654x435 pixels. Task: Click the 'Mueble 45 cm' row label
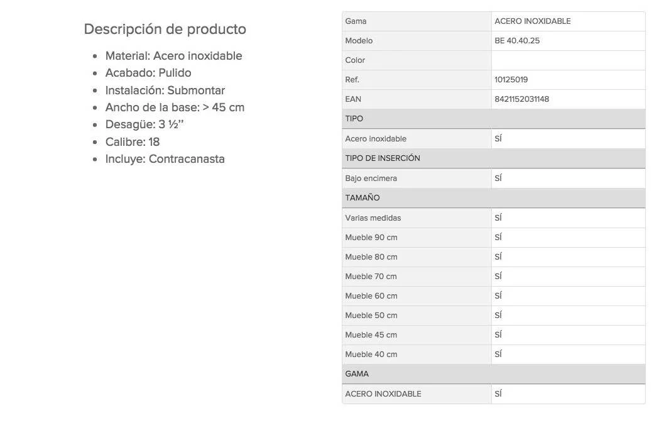pyautogui.click(x=371, y=335)
